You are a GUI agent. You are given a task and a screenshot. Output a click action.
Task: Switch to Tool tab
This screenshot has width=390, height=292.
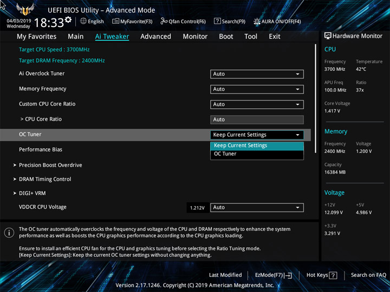tap(251, 37)
